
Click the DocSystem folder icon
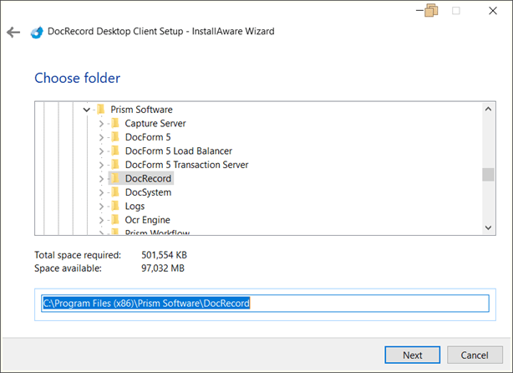click(x=115, y=192)
